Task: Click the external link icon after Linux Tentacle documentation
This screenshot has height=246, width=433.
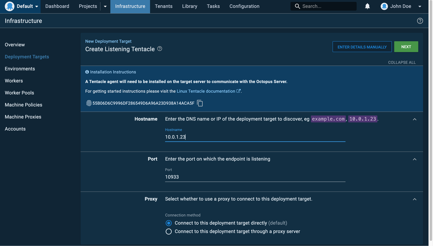Action: (x=238, y=91)
